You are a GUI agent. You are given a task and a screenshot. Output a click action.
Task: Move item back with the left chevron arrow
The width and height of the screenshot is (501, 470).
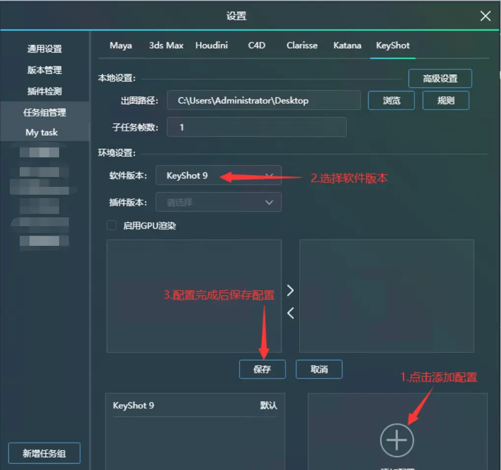[290, 313]
